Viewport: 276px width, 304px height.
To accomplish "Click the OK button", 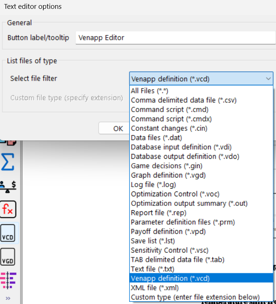I will [x=118, y=128].
